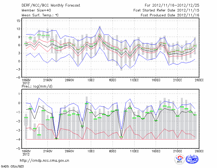217x168 pixels.
Task: Click the blue temperature line's highest peak
Action: pos(100,26)
